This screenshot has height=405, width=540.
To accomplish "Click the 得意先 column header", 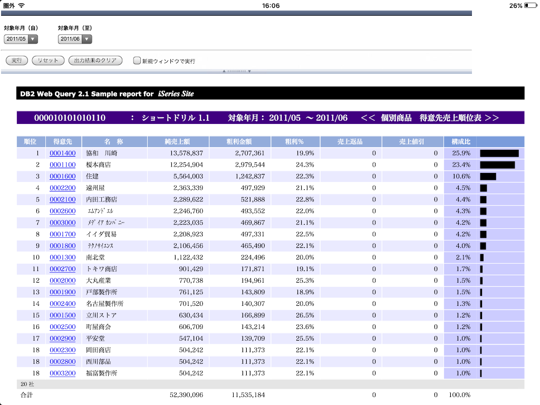I will [x=63, y=141].
